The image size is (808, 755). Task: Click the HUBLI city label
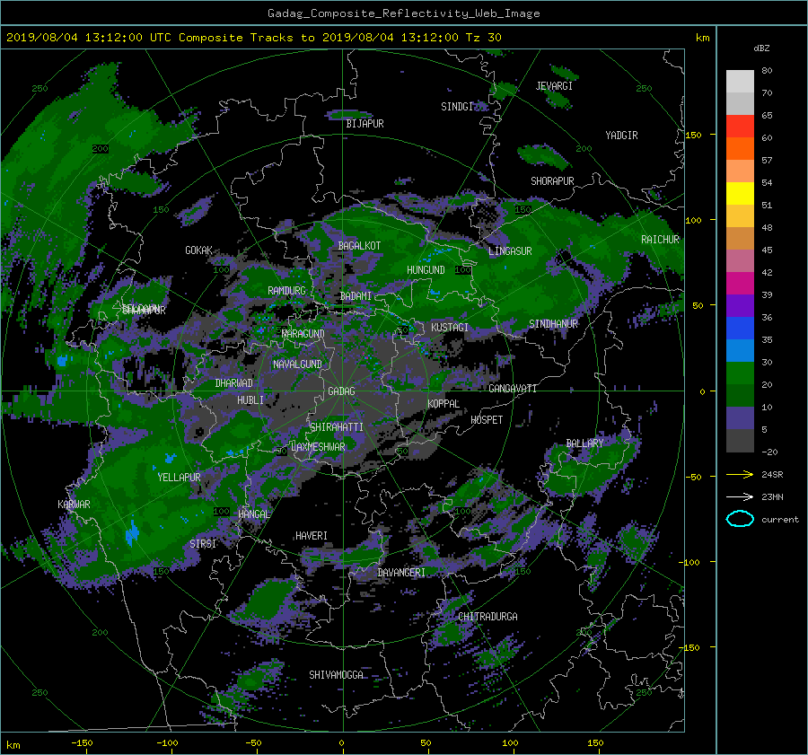(x=250, y=399)
